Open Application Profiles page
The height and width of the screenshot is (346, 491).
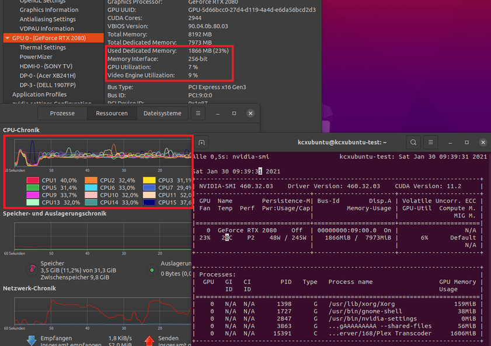[40, 94]
